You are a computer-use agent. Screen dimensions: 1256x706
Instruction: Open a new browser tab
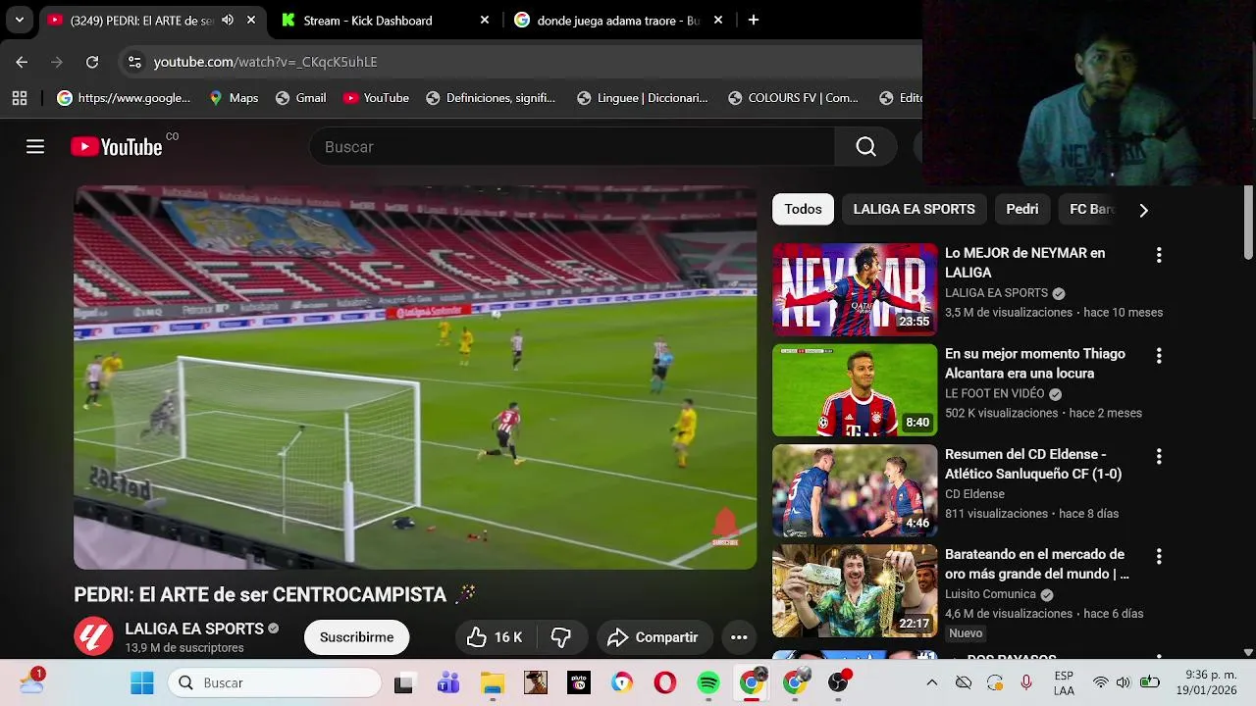click(753, 20)
